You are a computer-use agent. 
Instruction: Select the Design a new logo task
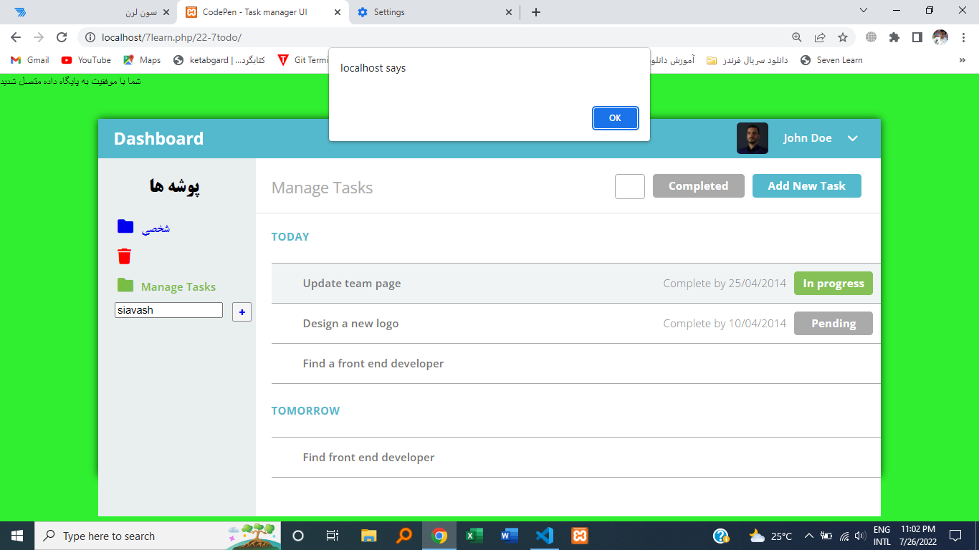pos(351,324)
